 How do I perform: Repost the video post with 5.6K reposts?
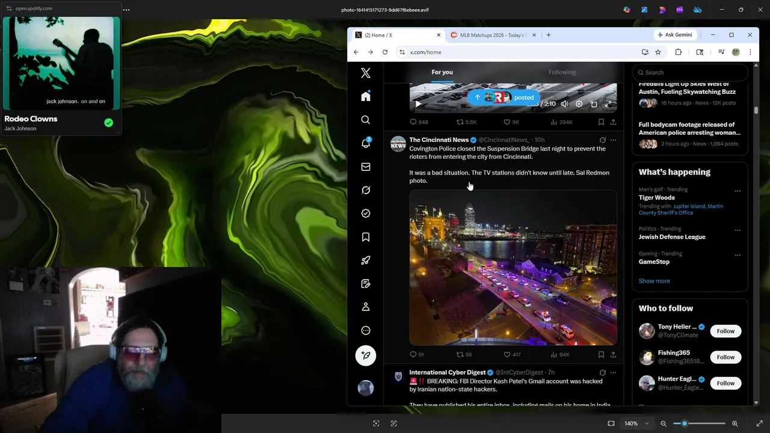click(460, 122)
